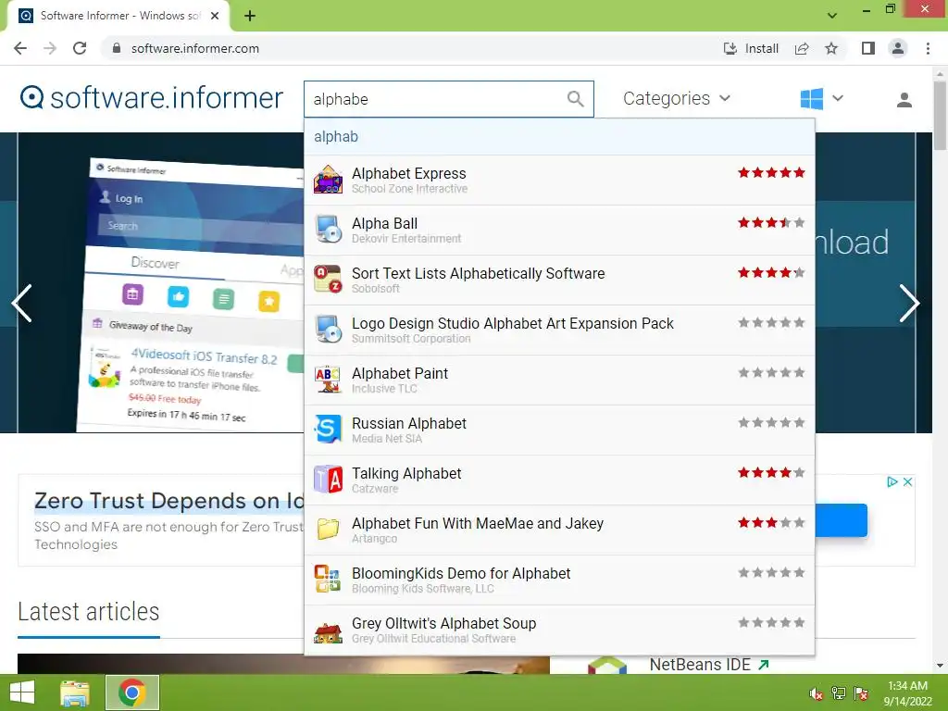948x711 pixels.
Task: Open the Alphabet Express train icon
Action: pos(329,180)
